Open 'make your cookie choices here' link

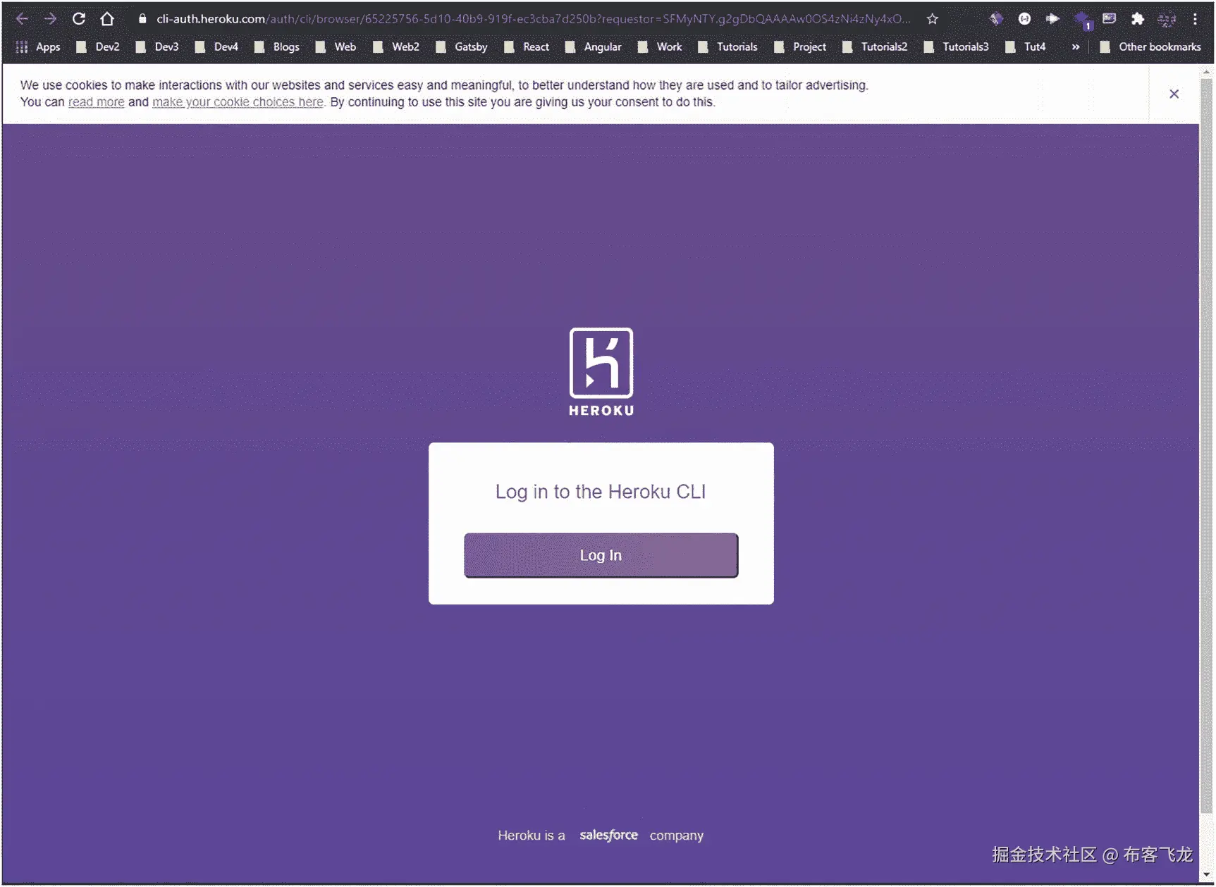pos(238,102)
